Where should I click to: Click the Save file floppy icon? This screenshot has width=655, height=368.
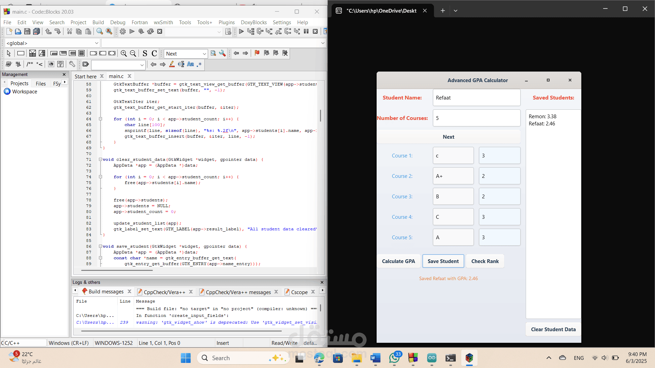coord(27,31)
